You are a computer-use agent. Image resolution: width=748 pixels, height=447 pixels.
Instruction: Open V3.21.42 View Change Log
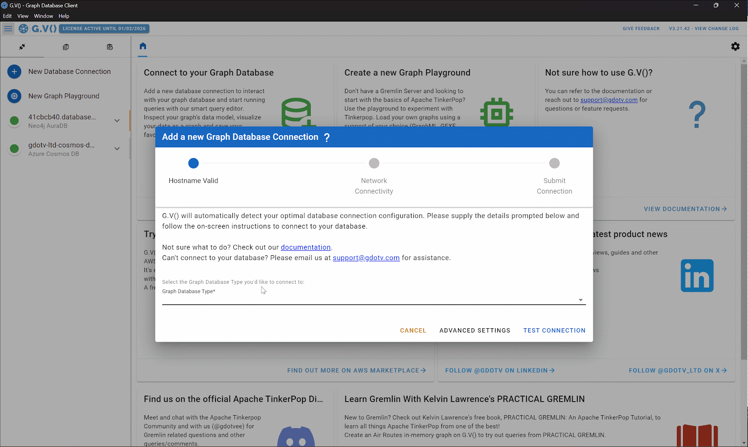704,29
